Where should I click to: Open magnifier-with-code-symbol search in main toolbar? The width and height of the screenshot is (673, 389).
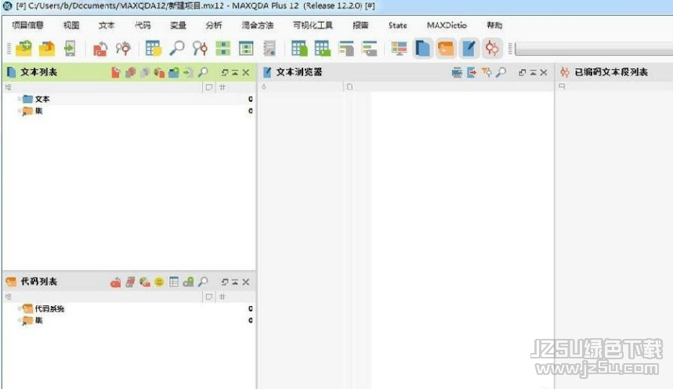tap(200, 49)
